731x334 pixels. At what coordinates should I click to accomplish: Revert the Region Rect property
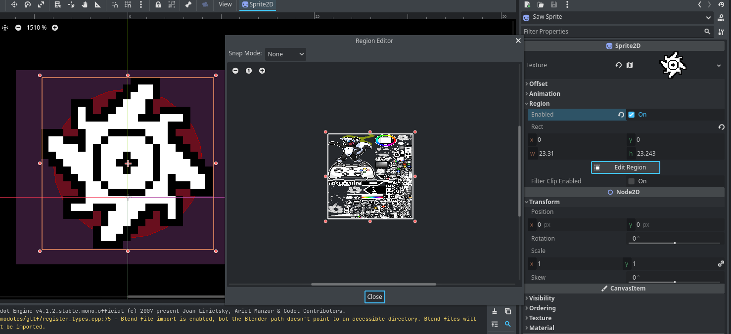721,127
